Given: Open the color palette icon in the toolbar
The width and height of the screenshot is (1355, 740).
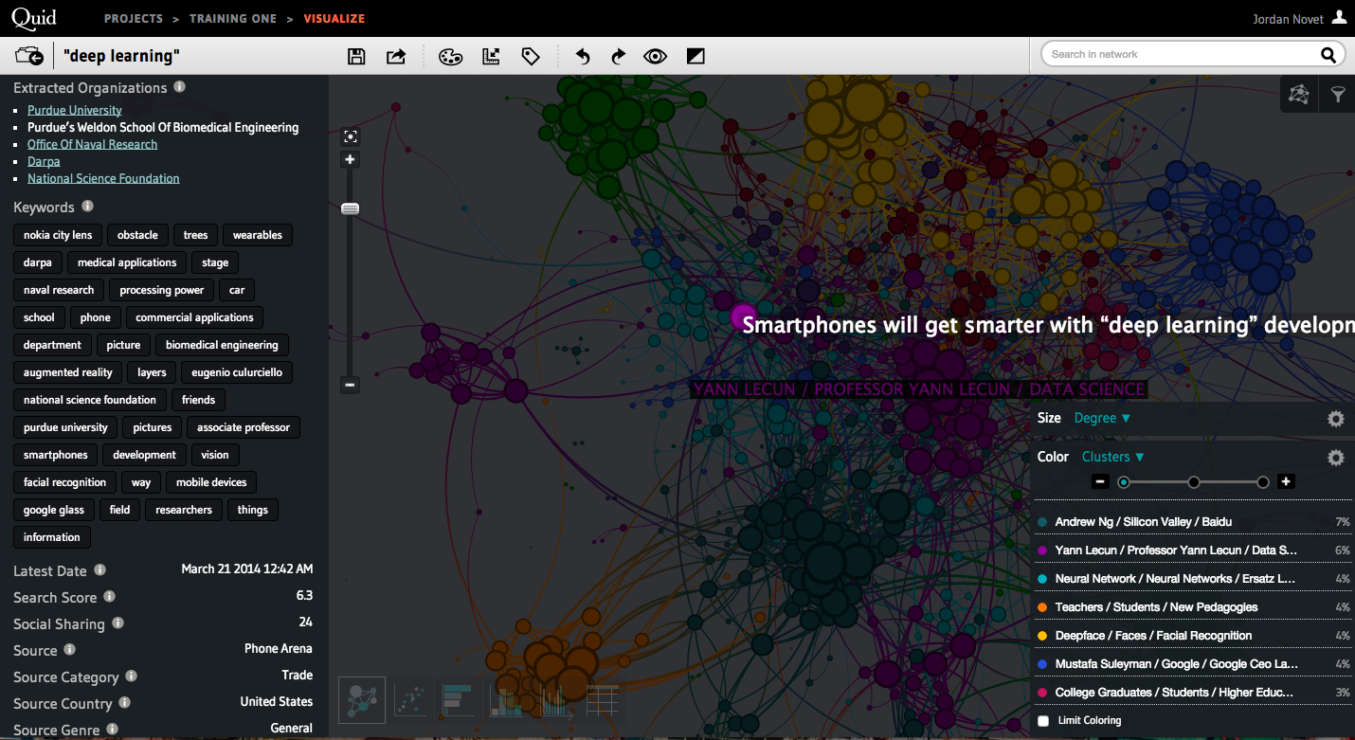Looking at the screenshot, I should click(x=450, y=57).
